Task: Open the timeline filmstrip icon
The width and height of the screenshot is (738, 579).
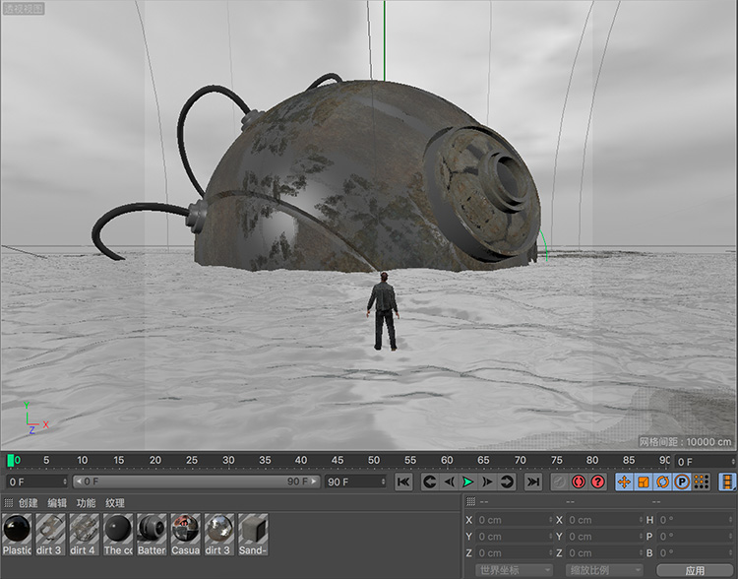Action: (x=727, y=482)
